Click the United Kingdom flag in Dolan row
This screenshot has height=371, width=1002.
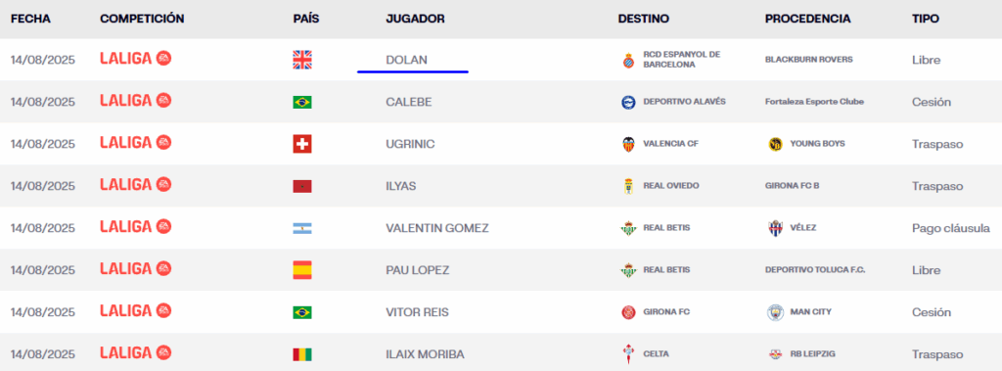tap(302, 60)
